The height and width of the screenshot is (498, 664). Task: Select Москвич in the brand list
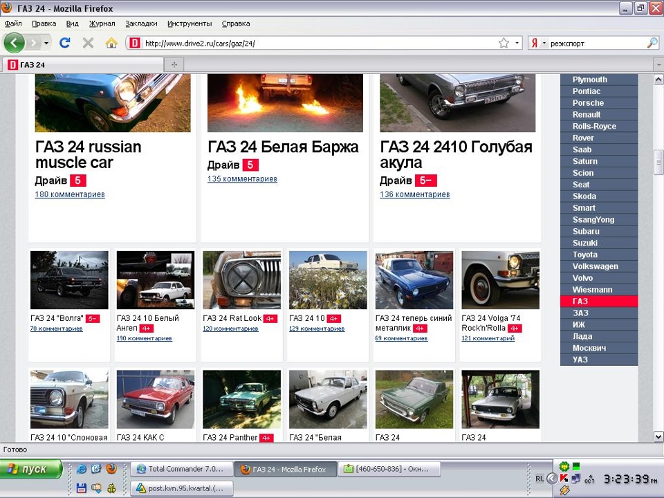(x=599, y=348)
